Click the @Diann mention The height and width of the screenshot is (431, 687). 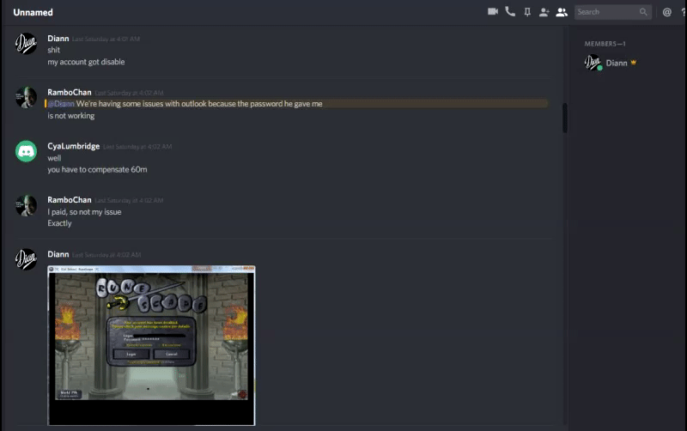(61, 104)
